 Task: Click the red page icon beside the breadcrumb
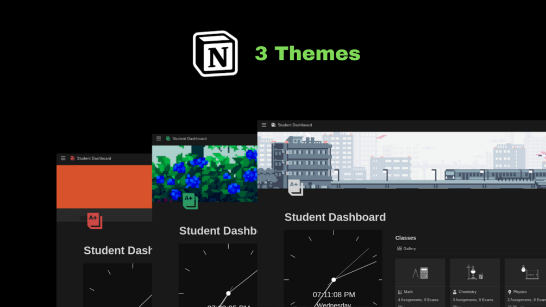(72, 158)
